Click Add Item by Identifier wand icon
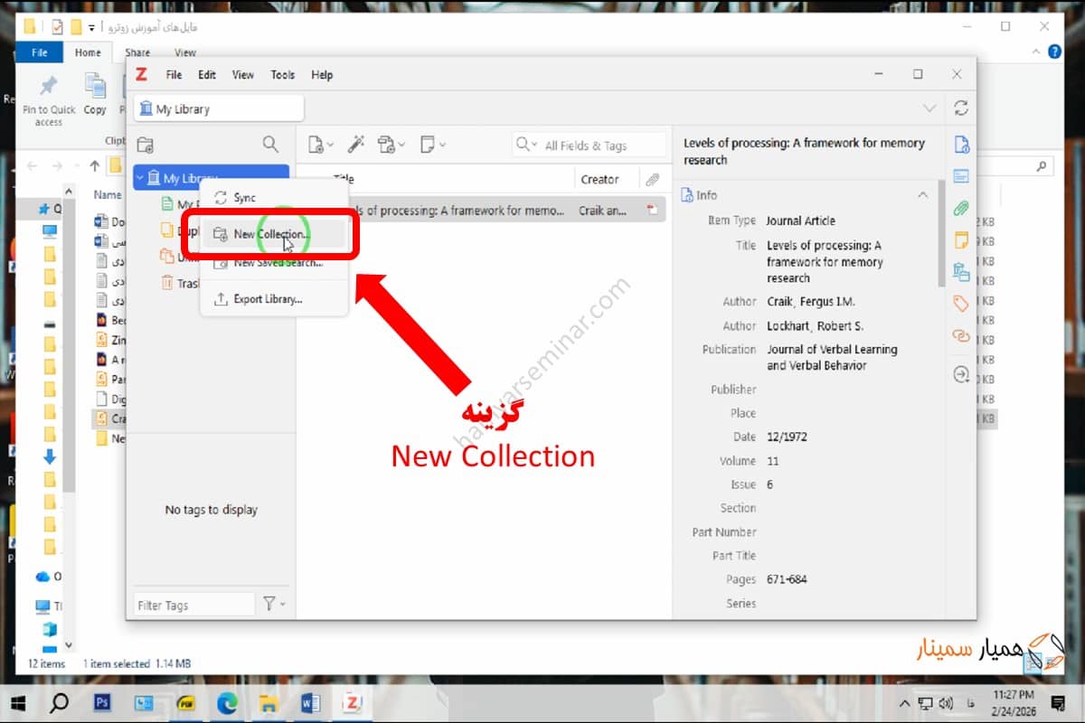1085x723 pixels. tap(355, 145)
